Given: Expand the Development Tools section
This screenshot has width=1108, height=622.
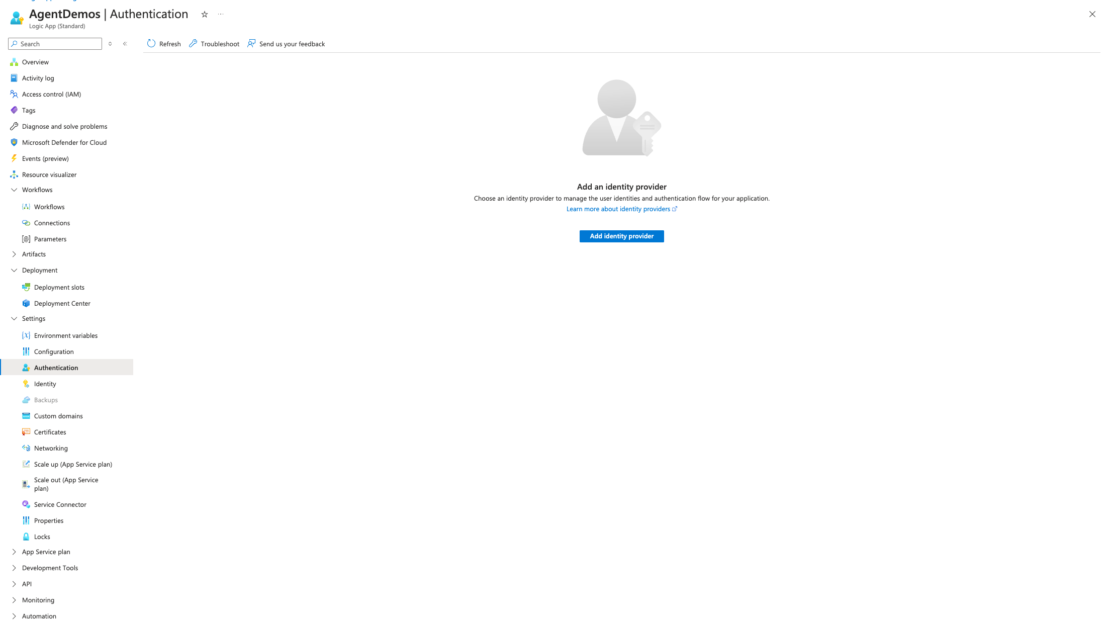Looking at the screenshot, I should tap(14, 568).
